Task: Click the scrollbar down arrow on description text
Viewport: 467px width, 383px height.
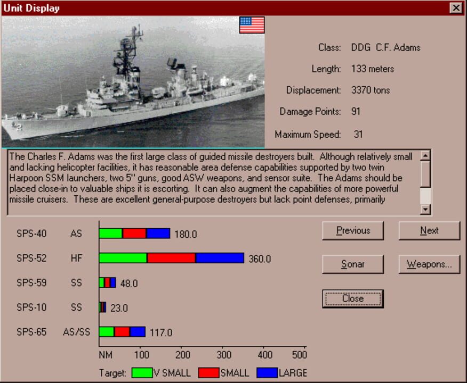Action: 425,208
